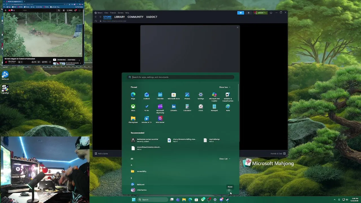Launch Solitaire & Casual Games
361x203 pixels.
[x=228, y=97]
